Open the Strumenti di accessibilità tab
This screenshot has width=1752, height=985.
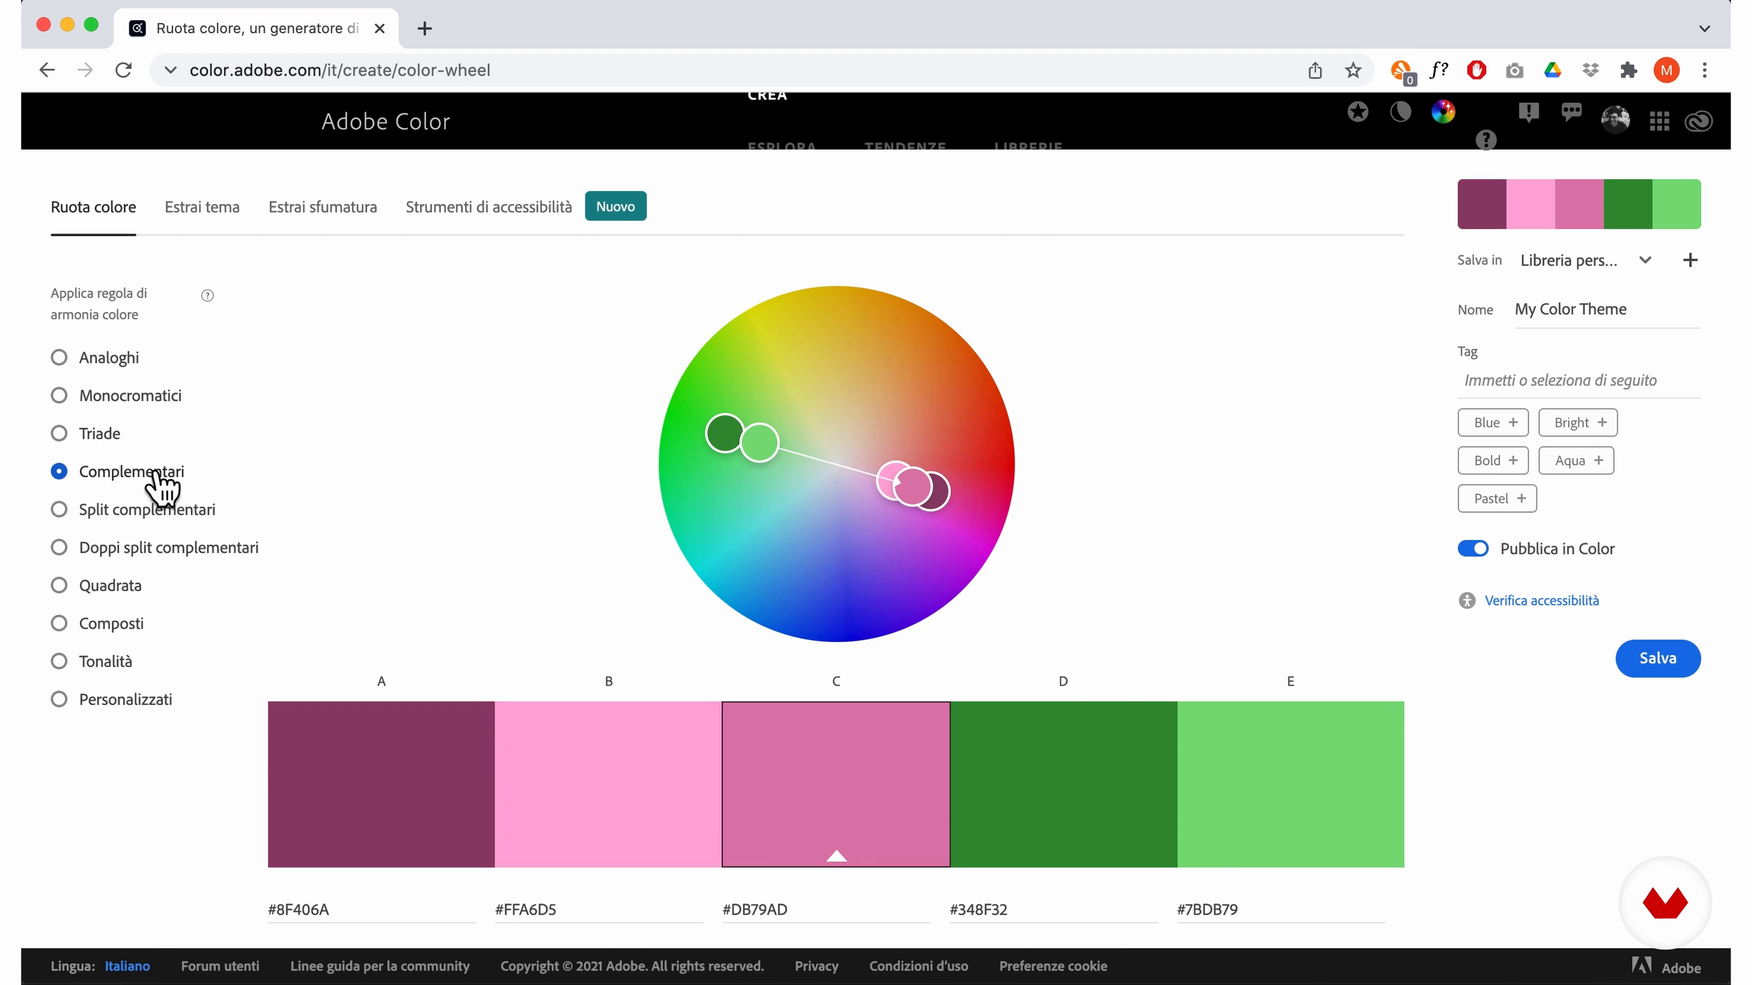tap(489, 207)
